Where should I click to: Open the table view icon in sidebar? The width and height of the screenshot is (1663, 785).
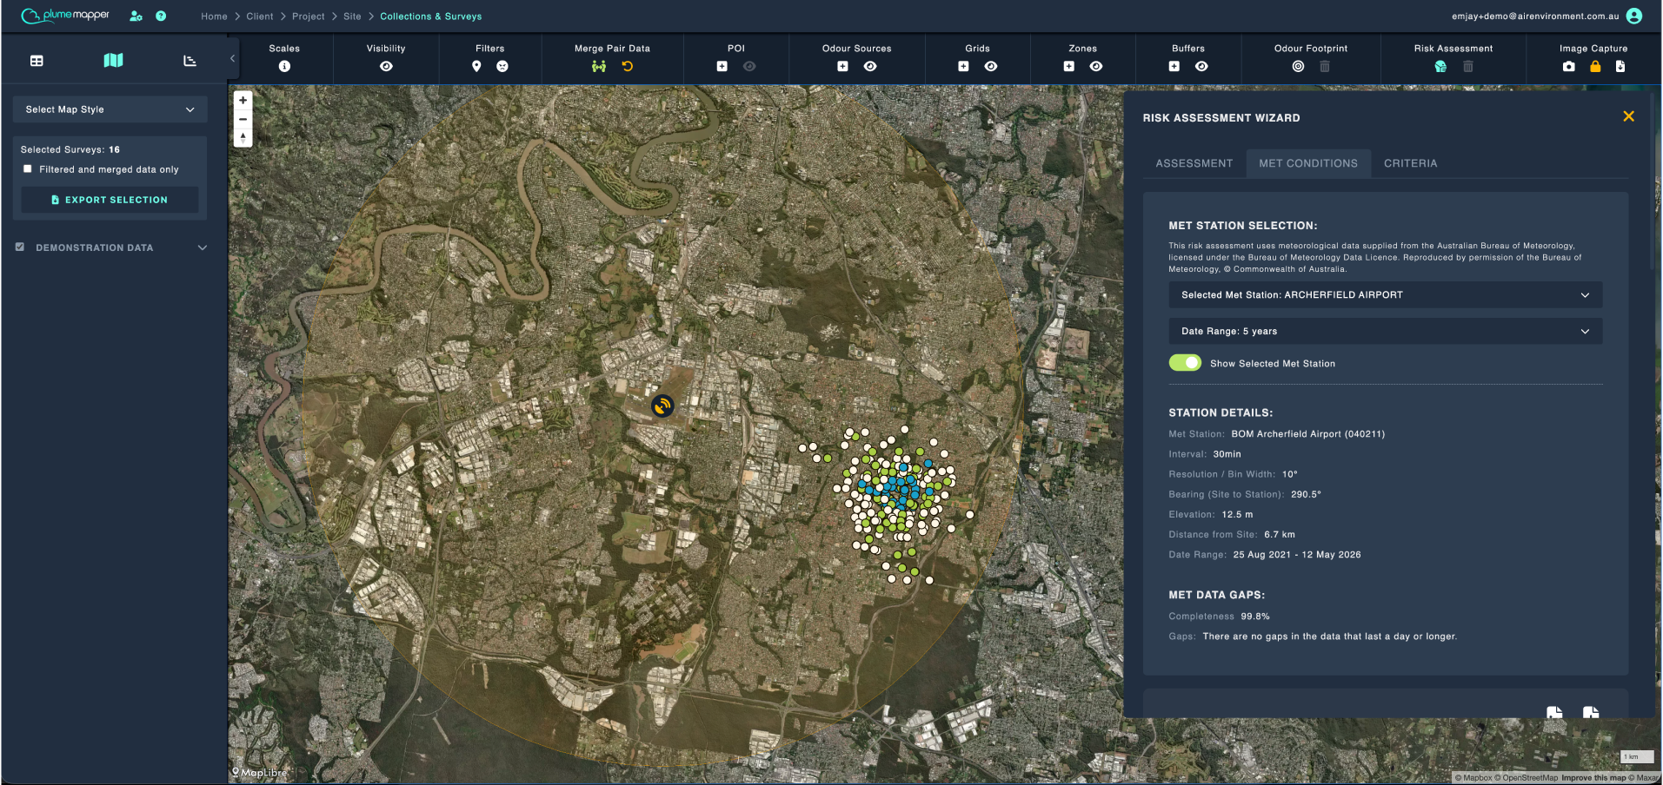tap(37, 61)
